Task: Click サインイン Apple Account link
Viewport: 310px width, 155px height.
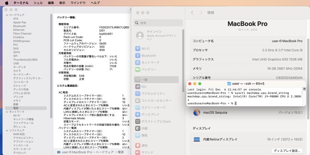Action: (161, 35)
